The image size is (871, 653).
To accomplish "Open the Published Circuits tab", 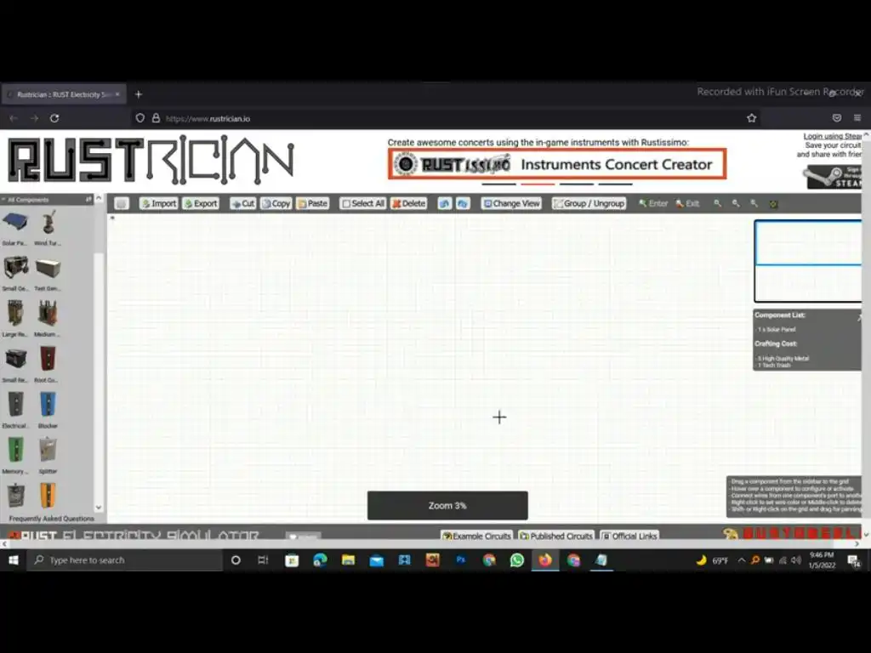I will (556, 536).
